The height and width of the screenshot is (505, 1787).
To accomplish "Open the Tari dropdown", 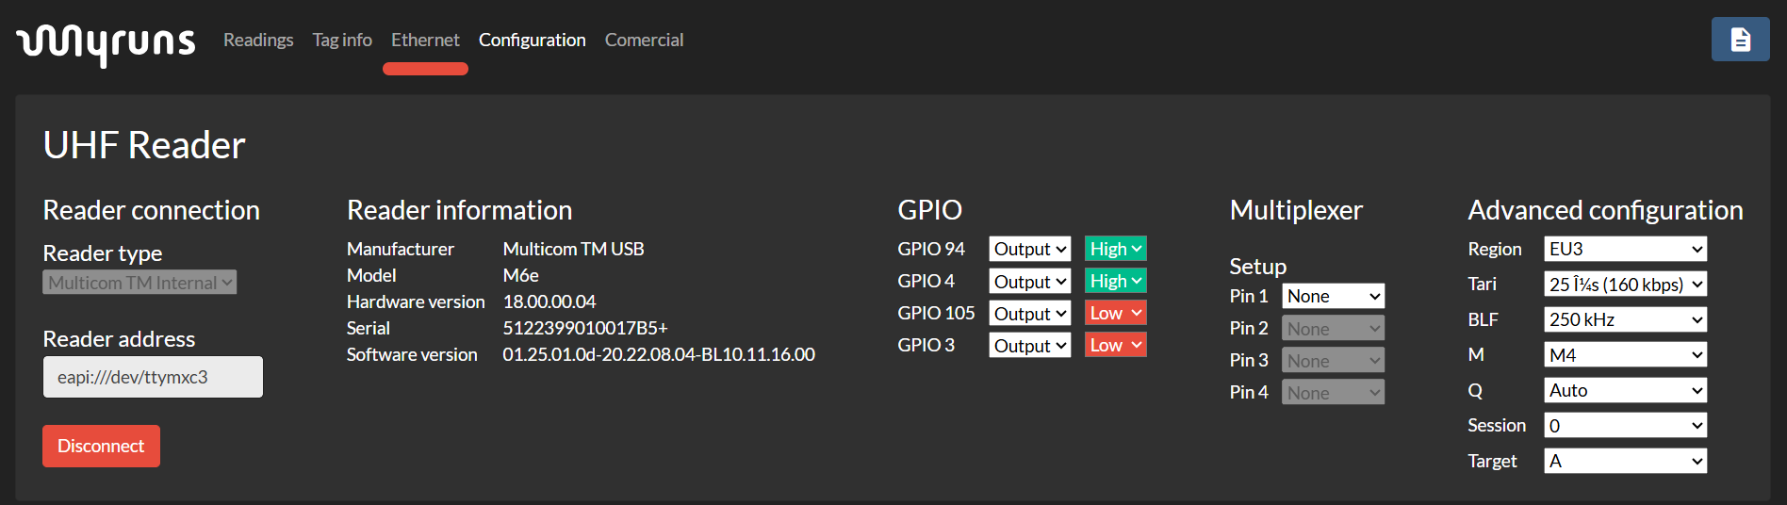I will point(1625,285).
